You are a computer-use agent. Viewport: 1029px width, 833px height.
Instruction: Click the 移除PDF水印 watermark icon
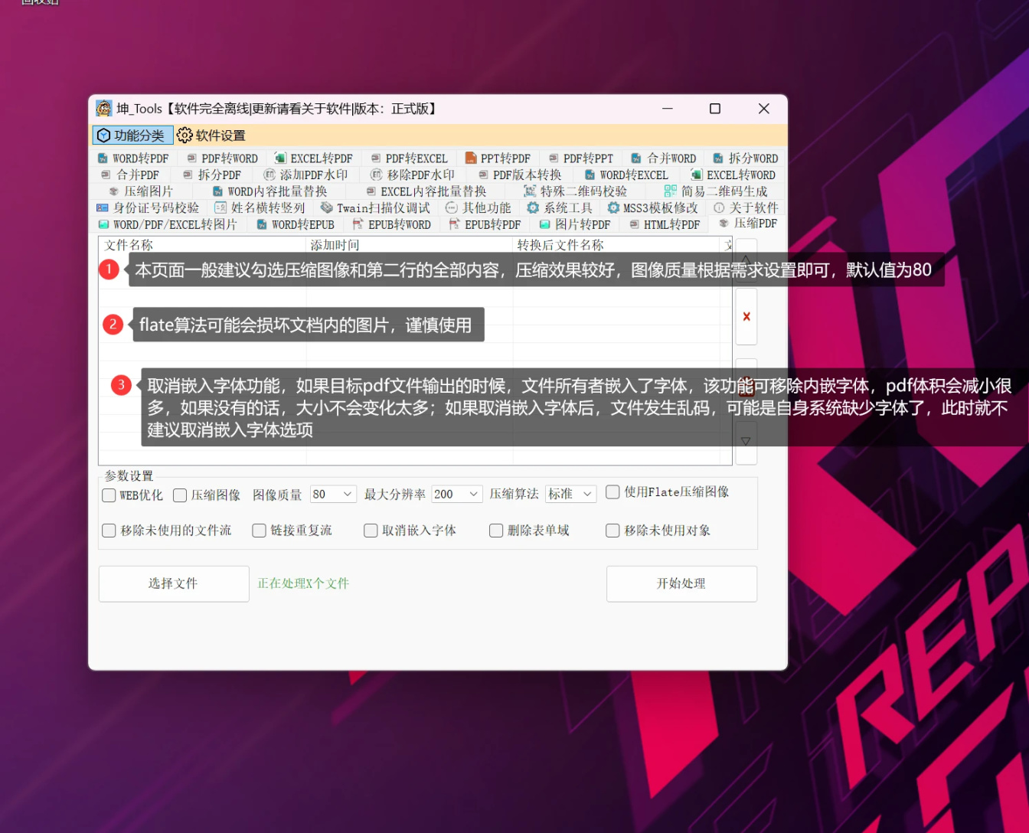[376, 175]
